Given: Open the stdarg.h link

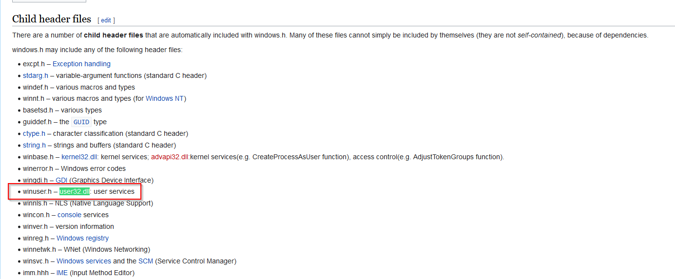Looking at the screenshot, I should click(x=36, y=75).
